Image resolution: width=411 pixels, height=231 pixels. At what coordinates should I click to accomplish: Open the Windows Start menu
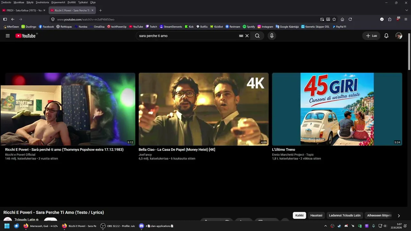click(7, 226)
